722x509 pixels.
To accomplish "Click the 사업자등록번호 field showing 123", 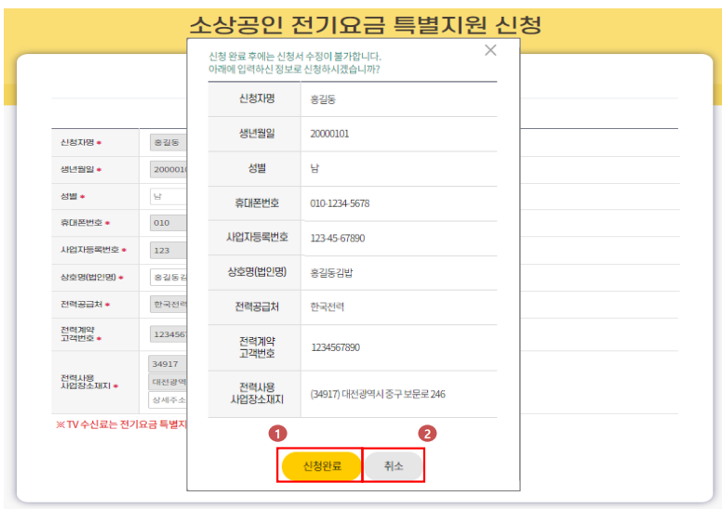I will click(x=168, y=251).
